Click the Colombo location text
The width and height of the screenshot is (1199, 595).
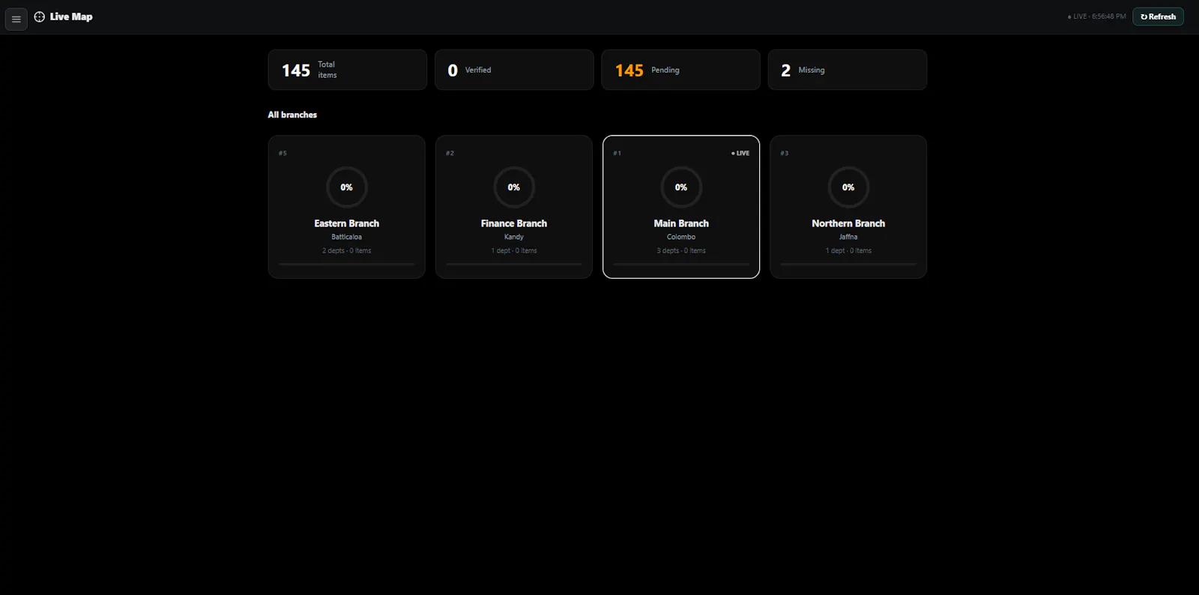(x=681, y=237)
